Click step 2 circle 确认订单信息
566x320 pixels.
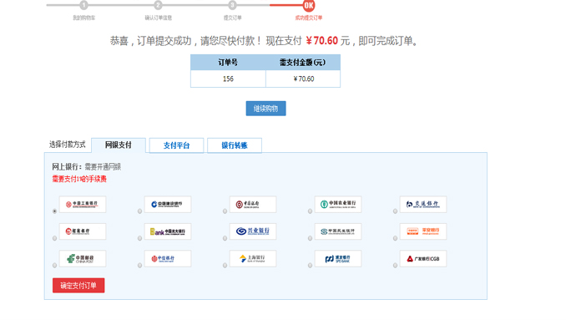tap(158, 5)
